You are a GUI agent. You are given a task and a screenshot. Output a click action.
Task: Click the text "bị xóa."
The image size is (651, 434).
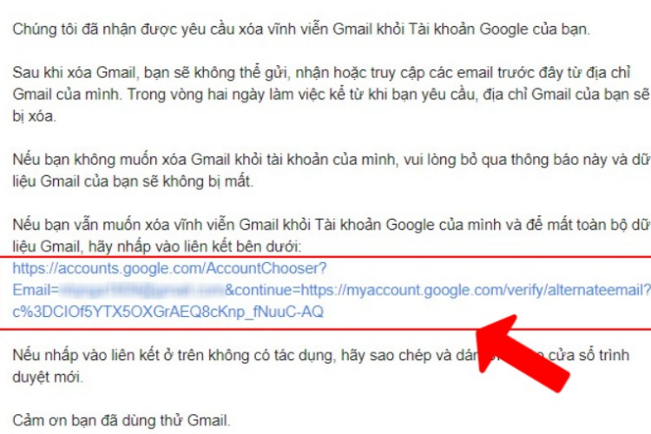[34, 116]
